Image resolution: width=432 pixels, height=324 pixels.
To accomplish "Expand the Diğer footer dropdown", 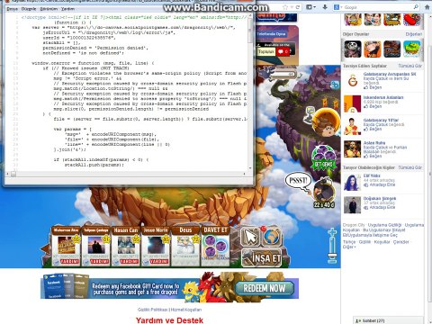I will pyautogui.click(x=349, y=247).
